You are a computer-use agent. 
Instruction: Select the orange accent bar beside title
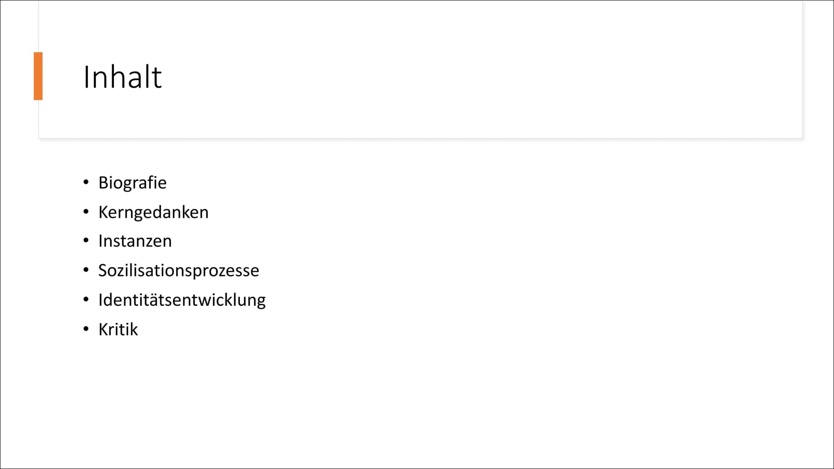[x=38, y=76]
